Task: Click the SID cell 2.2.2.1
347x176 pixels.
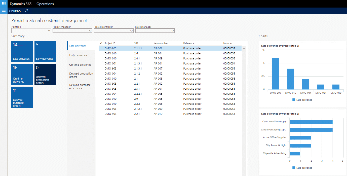Action: pos(138,94)
